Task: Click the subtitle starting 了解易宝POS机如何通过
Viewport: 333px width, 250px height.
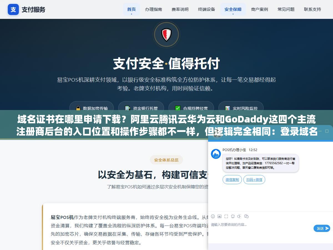Action: click(158, 187)
